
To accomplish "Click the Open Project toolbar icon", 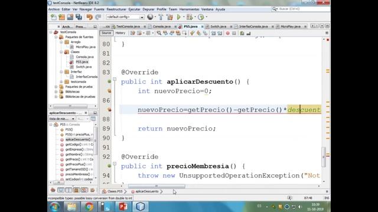I will click(x=70, y=17).
